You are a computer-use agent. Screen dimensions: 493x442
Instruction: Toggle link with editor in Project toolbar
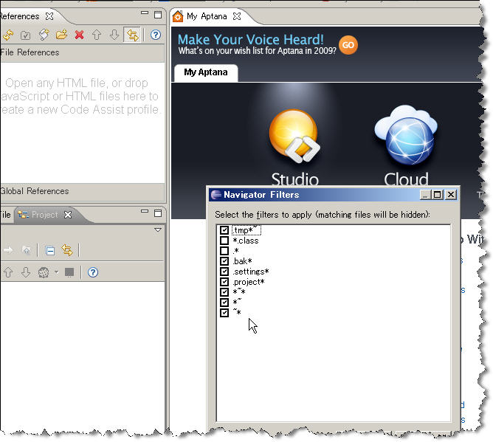coord(67,250)
